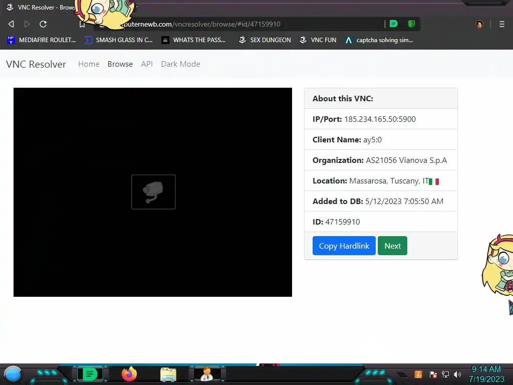The image size is (513, 385).
Task: Load the Next VNC entry
Action: [392, 246]
